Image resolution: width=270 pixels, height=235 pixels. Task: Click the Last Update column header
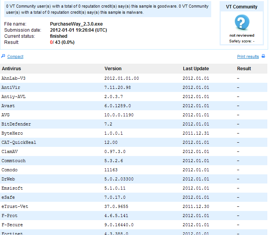(x=196, y=69)
